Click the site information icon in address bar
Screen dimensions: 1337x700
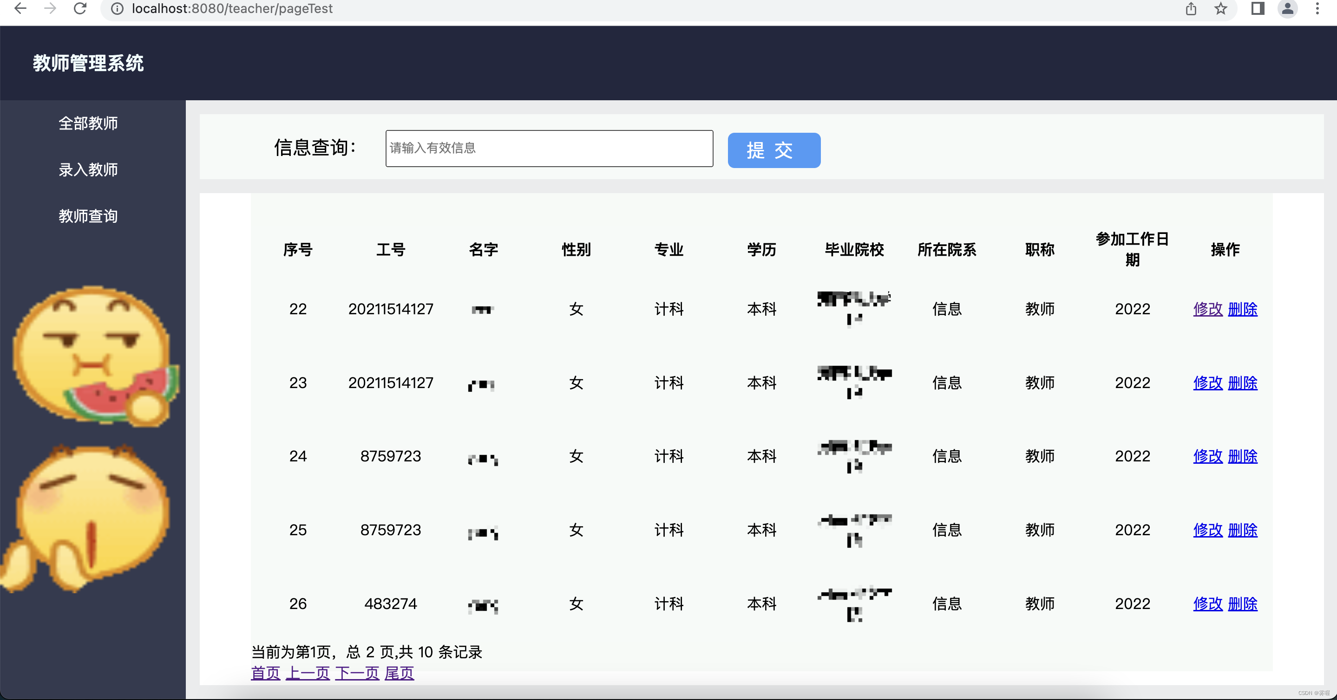coord(116,8)
